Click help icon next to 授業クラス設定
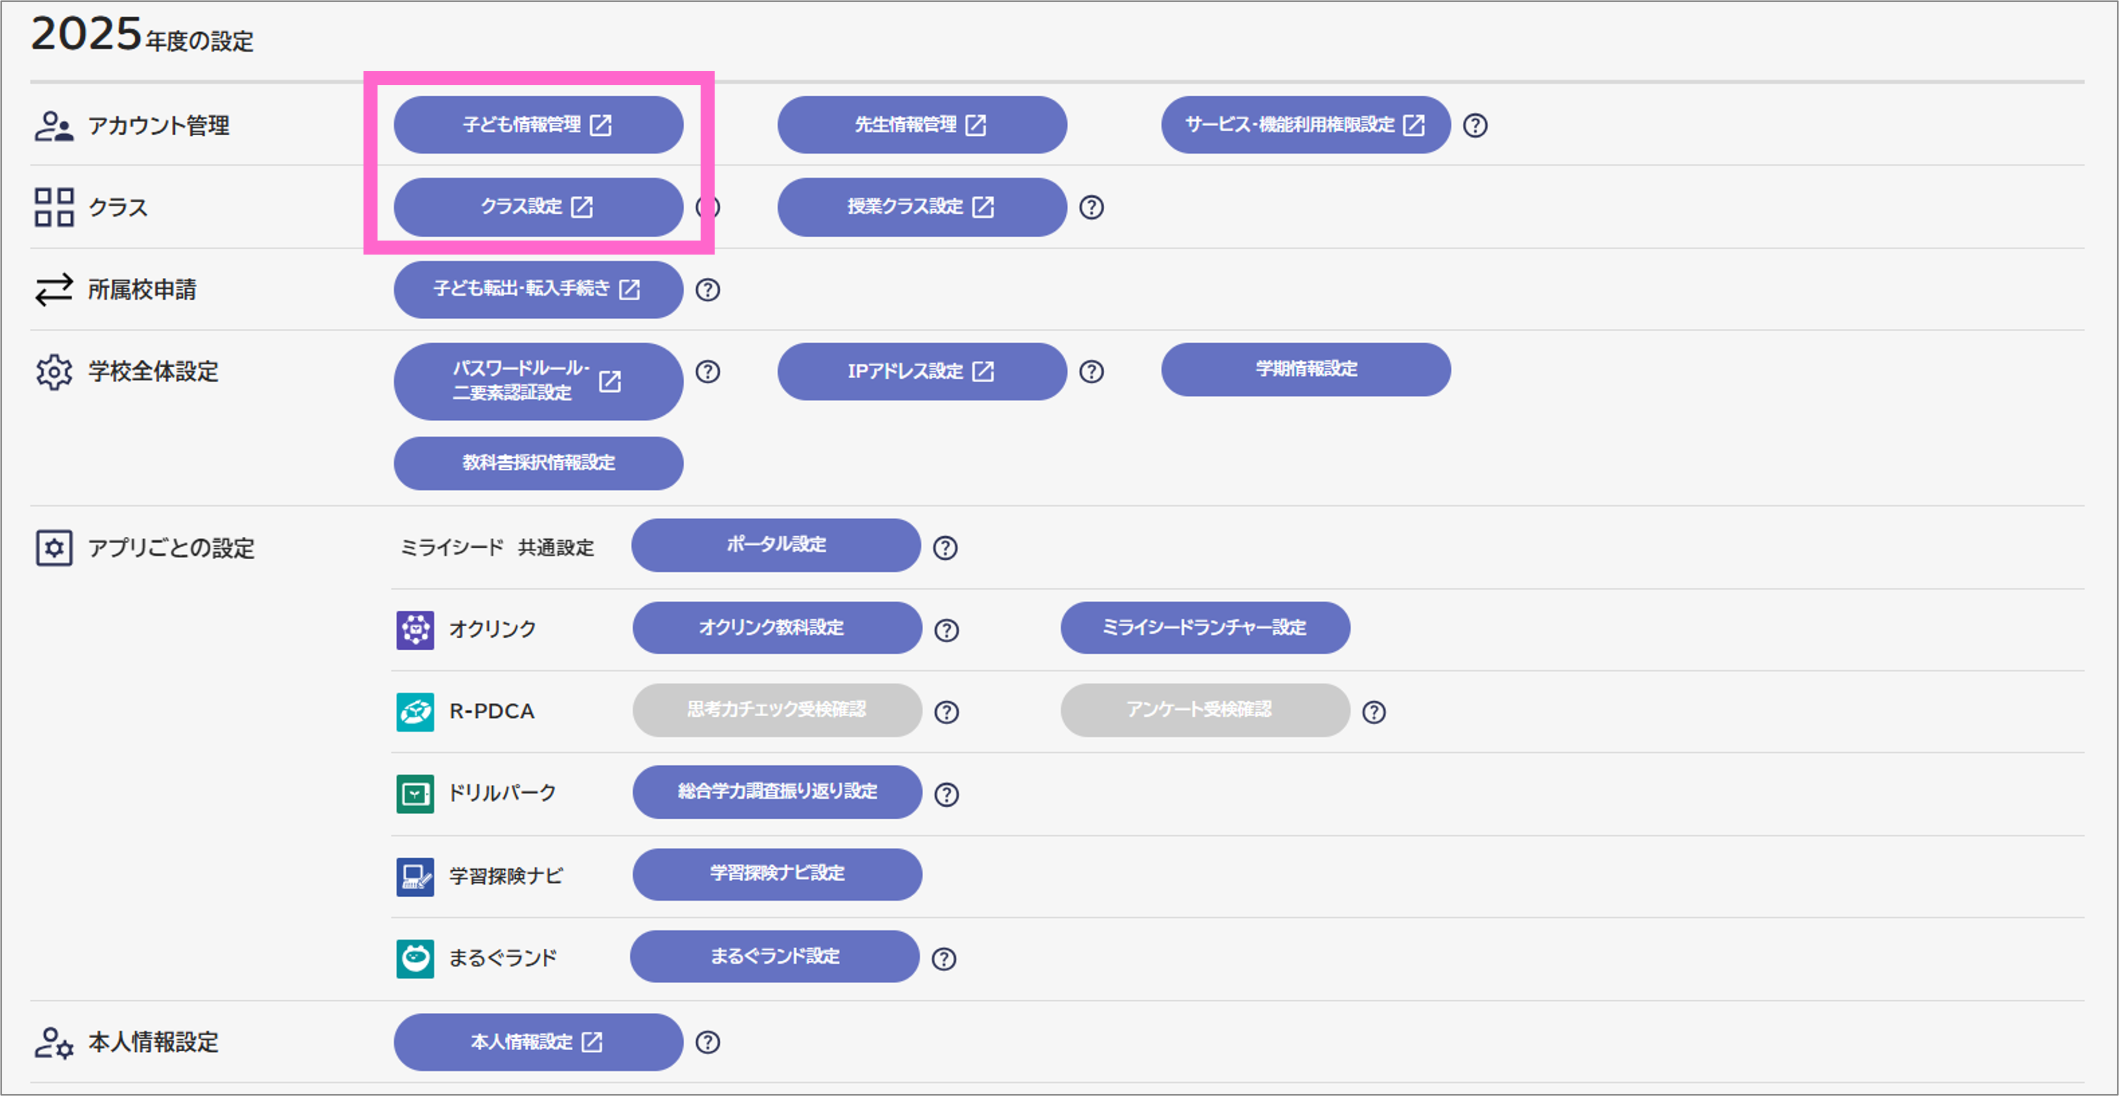This screenshot has width=2119, height=1096. (x=1091, y=207)
